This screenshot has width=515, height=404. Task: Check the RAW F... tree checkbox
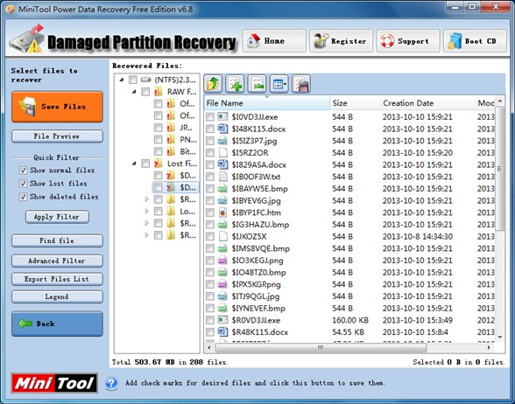pos(145,92)
